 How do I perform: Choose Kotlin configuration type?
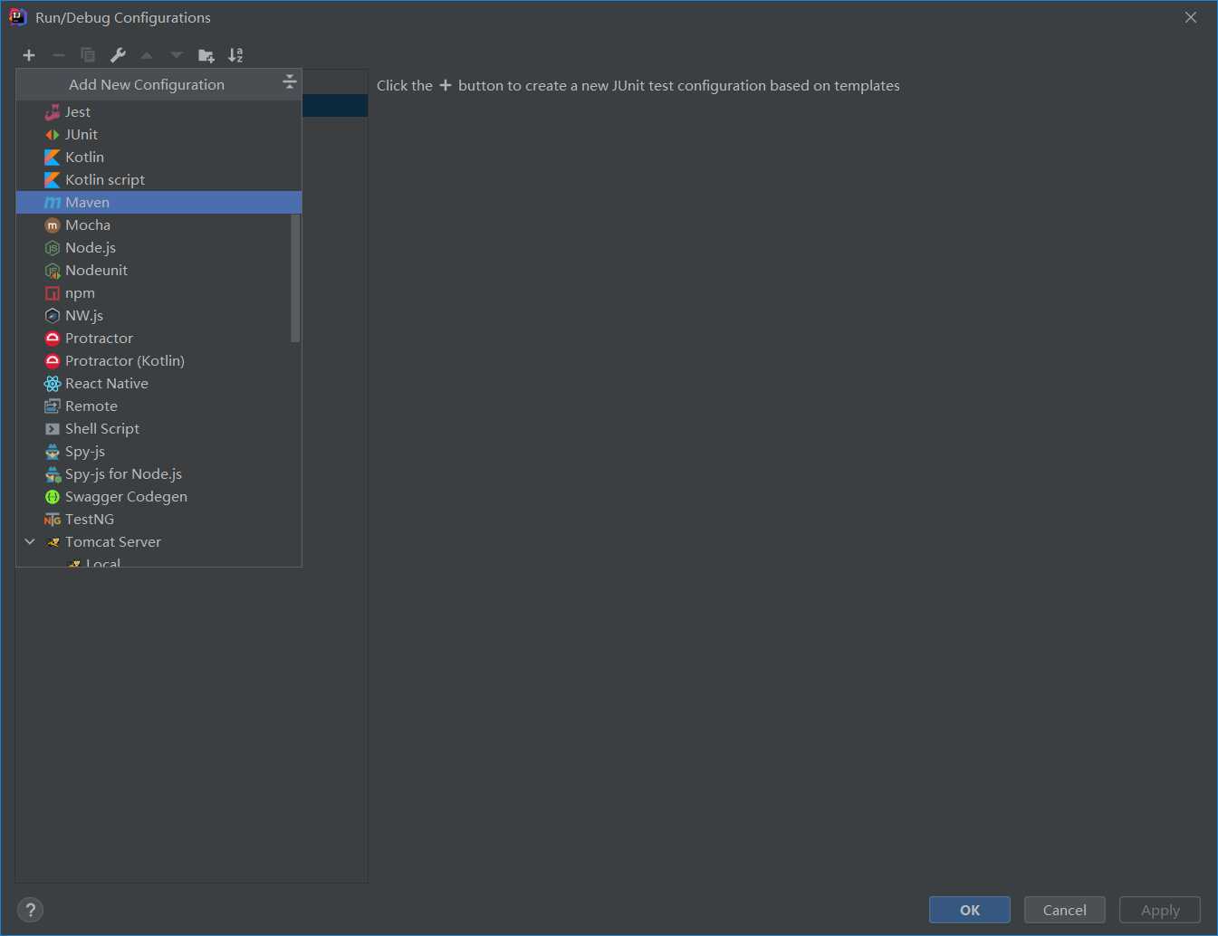point(158,158)
